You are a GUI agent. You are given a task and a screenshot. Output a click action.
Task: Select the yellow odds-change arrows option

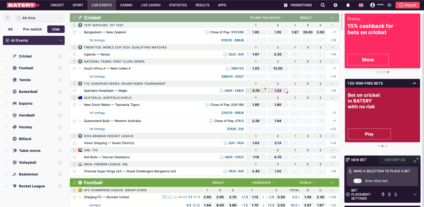click(x=383, y=194)
